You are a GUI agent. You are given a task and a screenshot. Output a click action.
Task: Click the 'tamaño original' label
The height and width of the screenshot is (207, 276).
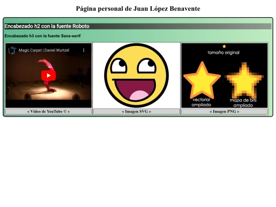coord(223,53)
